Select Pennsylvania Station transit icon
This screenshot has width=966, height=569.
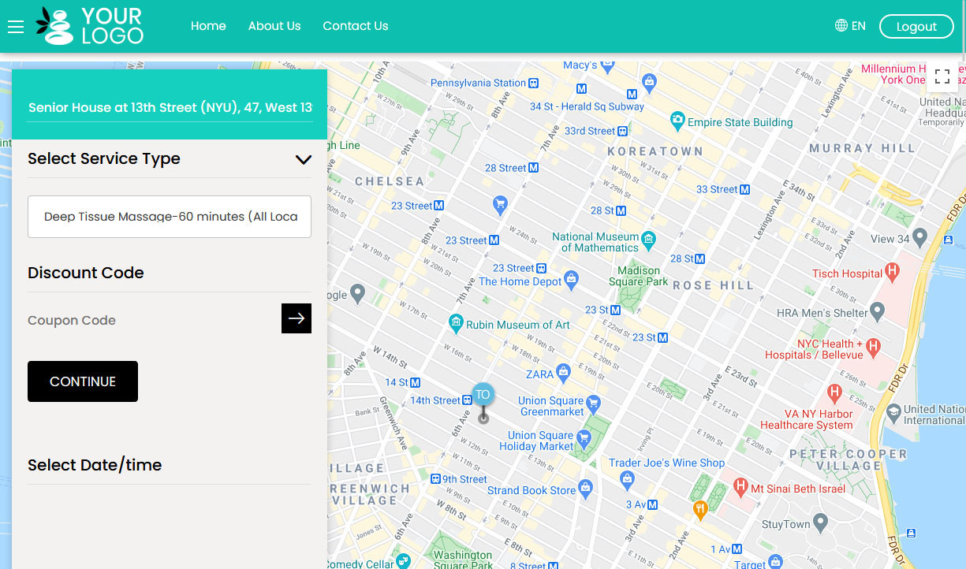point(533,83)
